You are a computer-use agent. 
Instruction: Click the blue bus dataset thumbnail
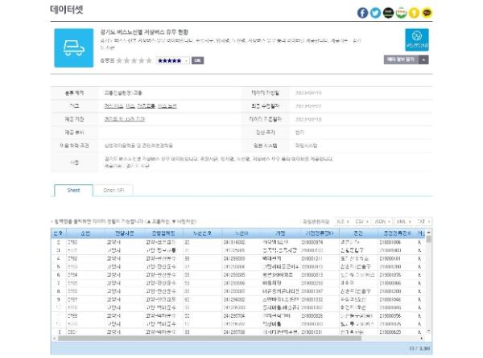point(76,47)
